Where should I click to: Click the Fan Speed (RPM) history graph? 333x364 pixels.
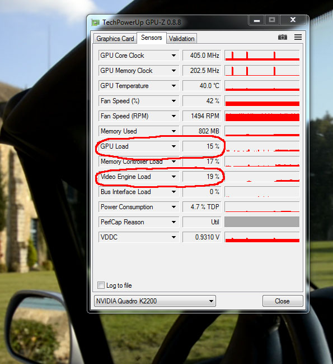pos(262,116)
